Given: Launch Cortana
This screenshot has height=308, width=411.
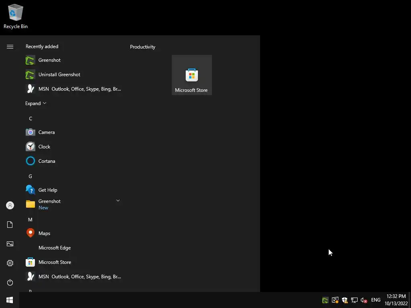Looking at the screenshot, I should (73, 161).
